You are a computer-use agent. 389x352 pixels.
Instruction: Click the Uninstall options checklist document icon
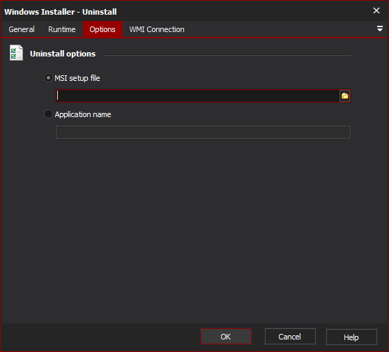coord(16,52)
